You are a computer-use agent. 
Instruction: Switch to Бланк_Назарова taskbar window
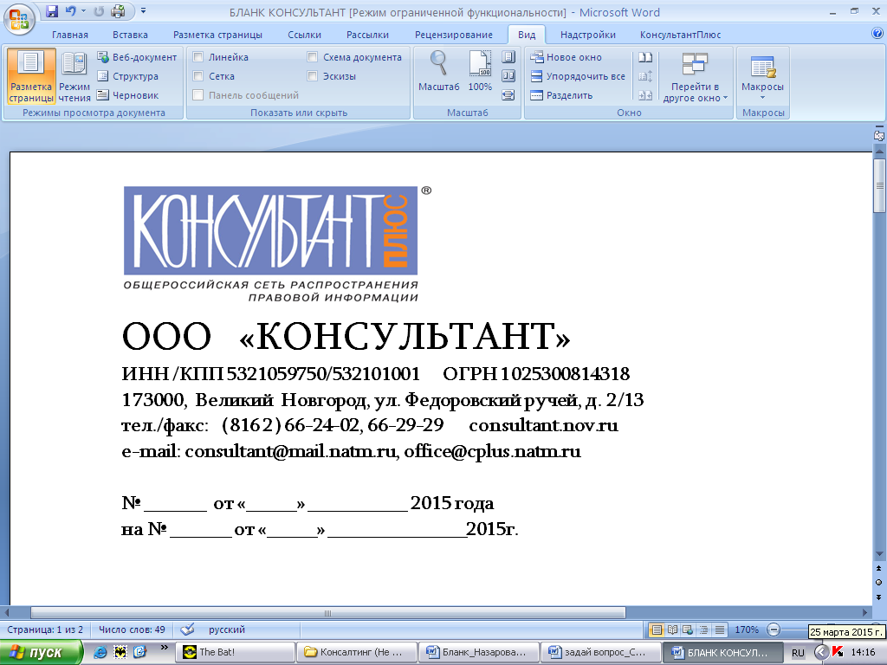[477, 652]
